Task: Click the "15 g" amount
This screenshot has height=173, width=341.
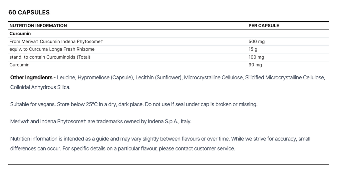Action: [253, 49]
